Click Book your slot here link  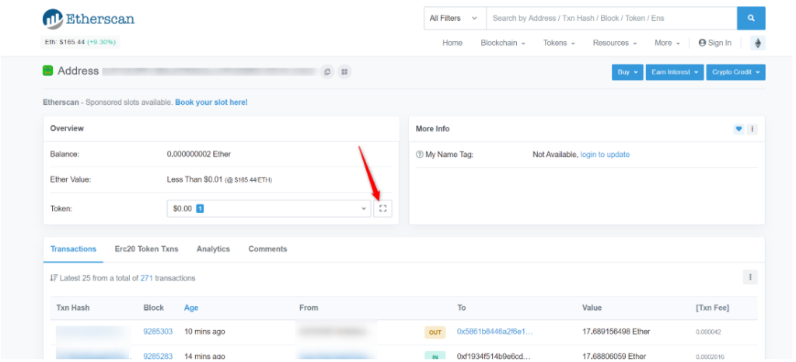point(211,102)
